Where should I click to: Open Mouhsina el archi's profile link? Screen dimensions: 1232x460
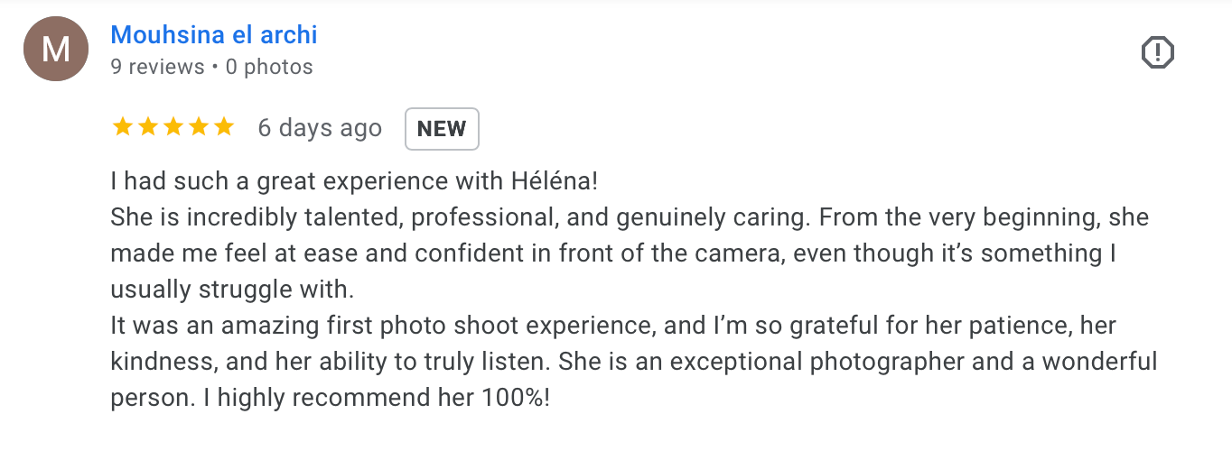tap(213, 35)
